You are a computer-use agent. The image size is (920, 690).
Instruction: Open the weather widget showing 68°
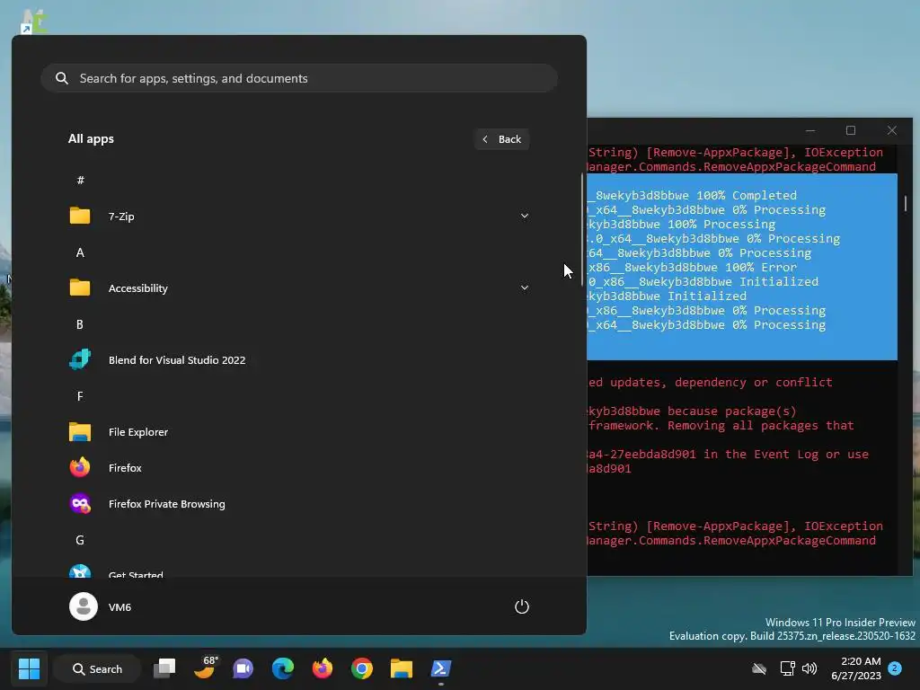pyautogui.click(x=205, y=668)
